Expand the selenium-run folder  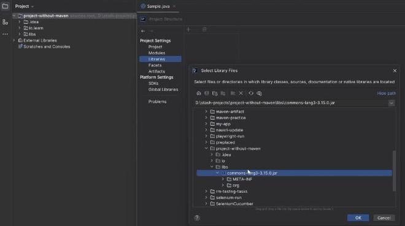(206, 198)
